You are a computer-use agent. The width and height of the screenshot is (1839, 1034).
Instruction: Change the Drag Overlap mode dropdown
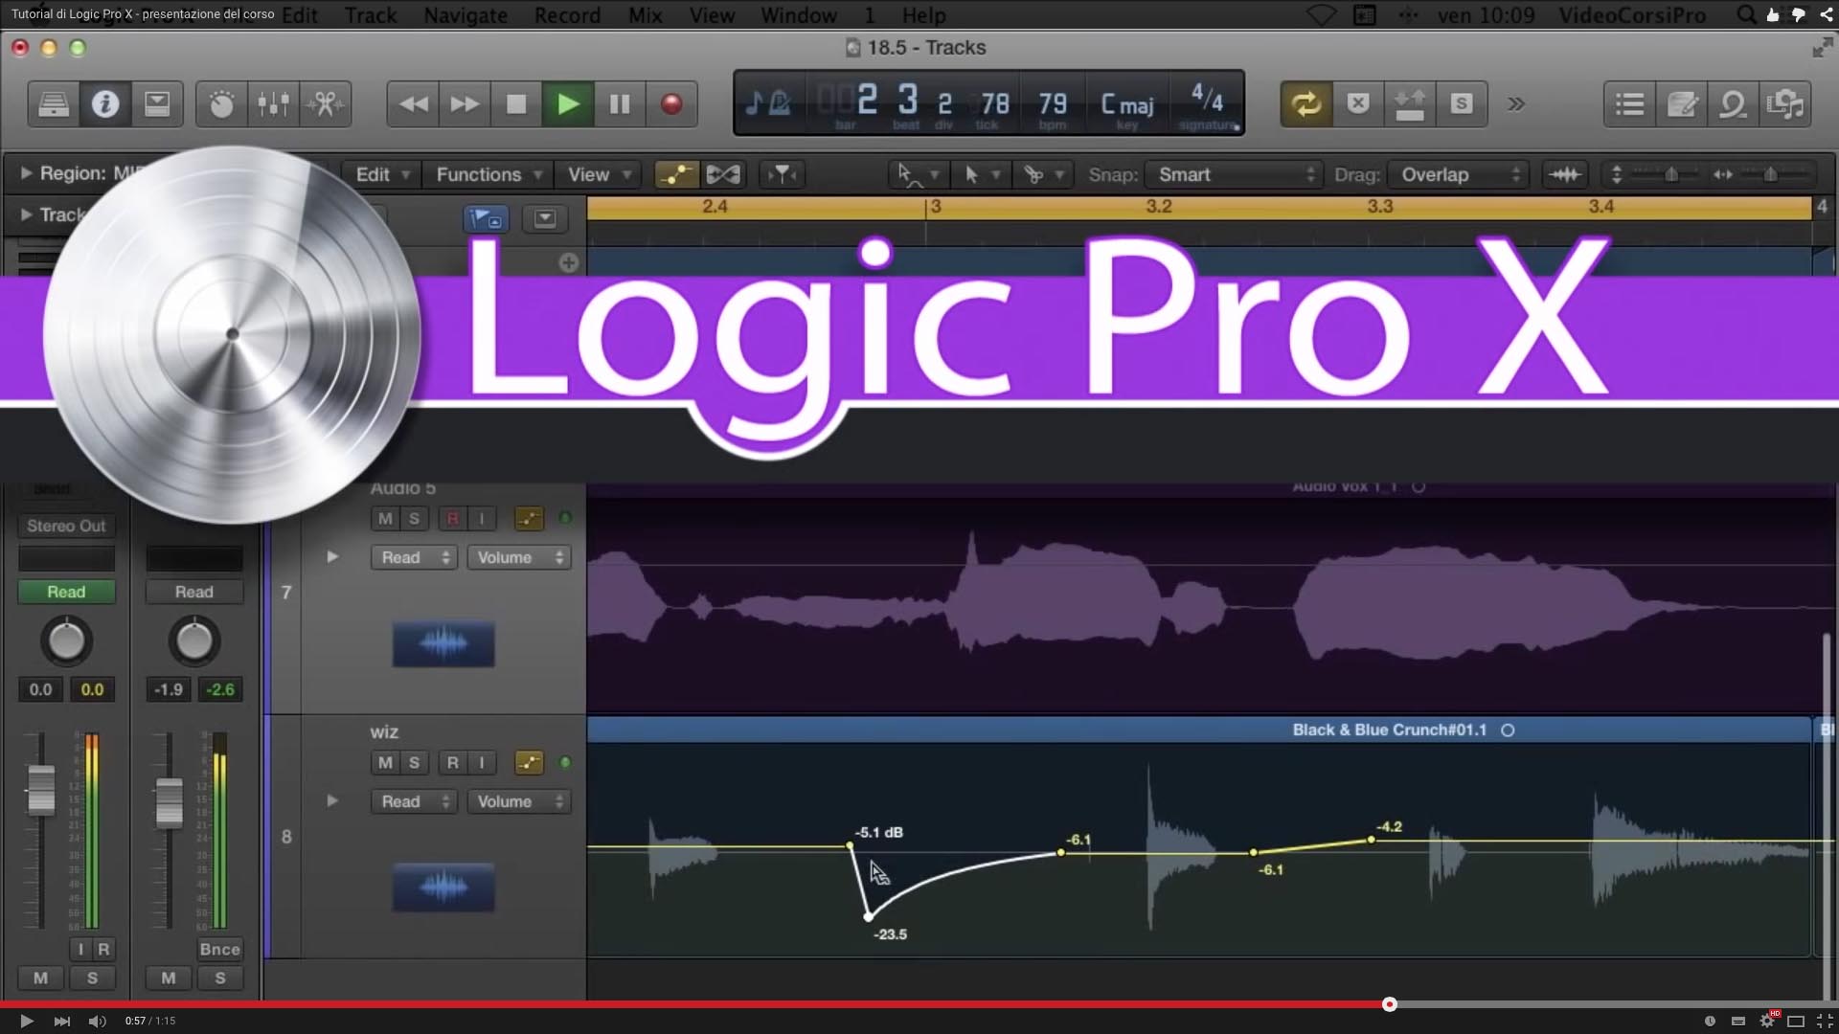point(1459,174)
